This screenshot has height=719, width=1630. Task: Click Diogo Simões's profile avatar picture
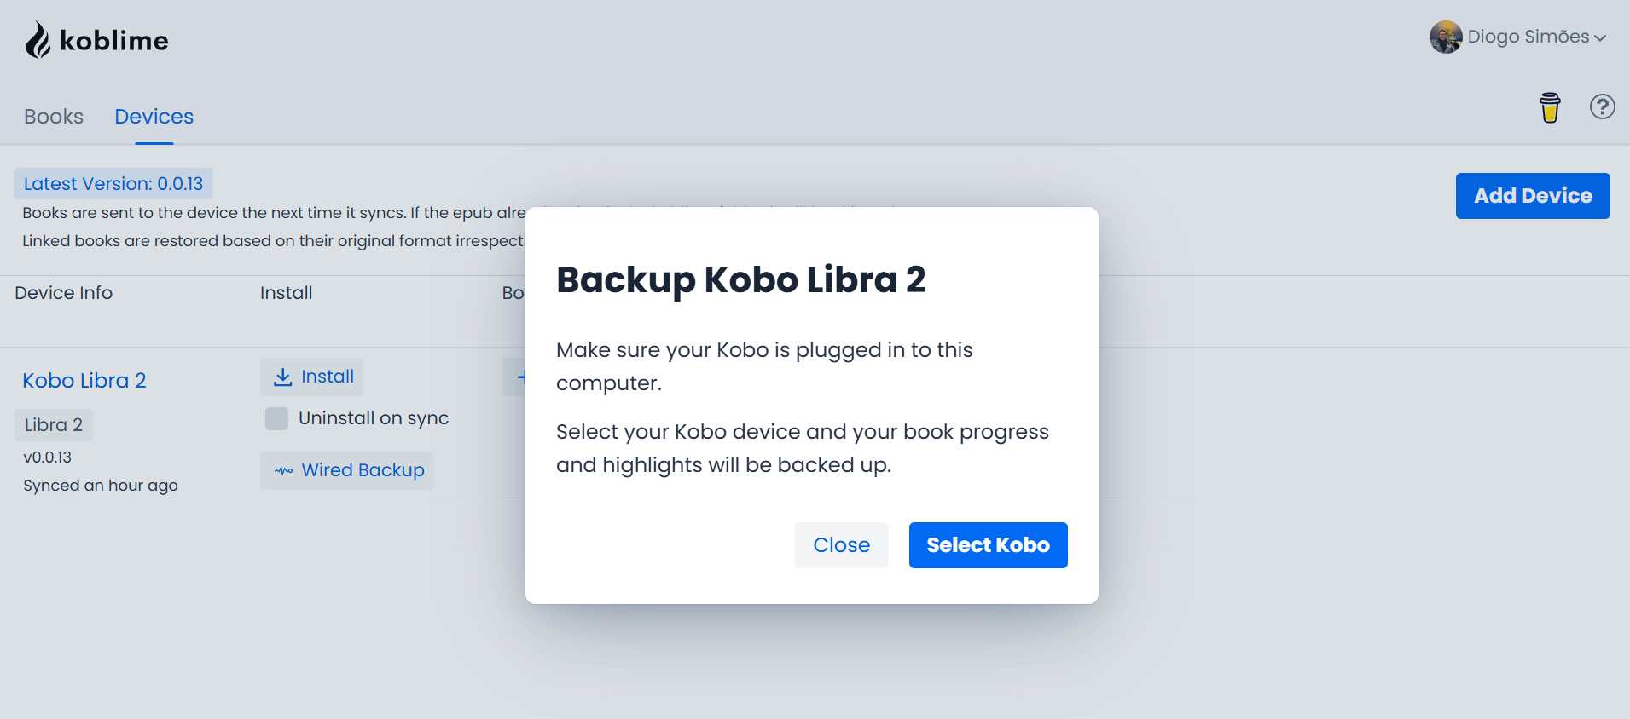point(1445,37)
